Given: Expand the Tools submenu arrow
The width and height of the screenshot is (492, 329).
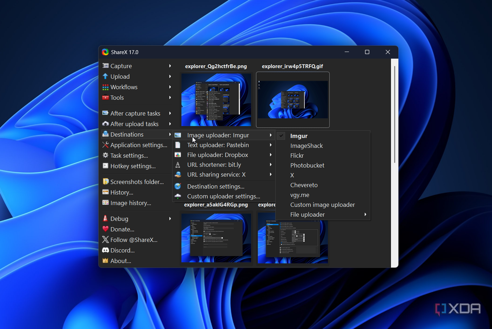Looking at the screenshot, I should [x=170, y=97].
